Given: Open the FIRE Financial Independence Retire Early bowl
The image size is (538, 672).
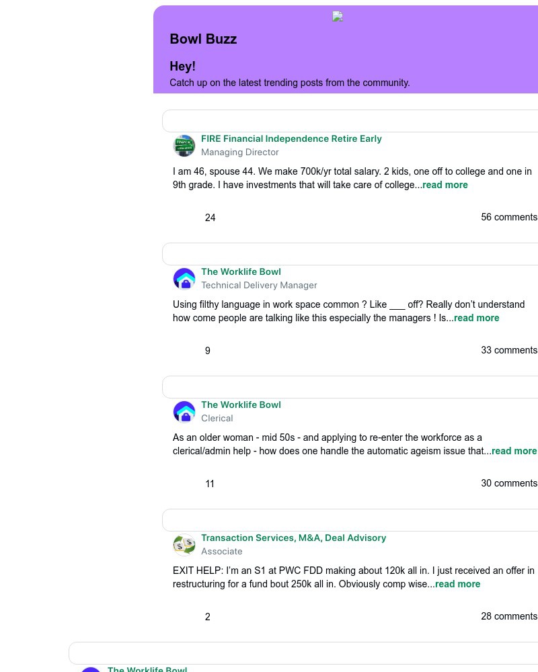Looking at the screenshot, I should [291, 138].
